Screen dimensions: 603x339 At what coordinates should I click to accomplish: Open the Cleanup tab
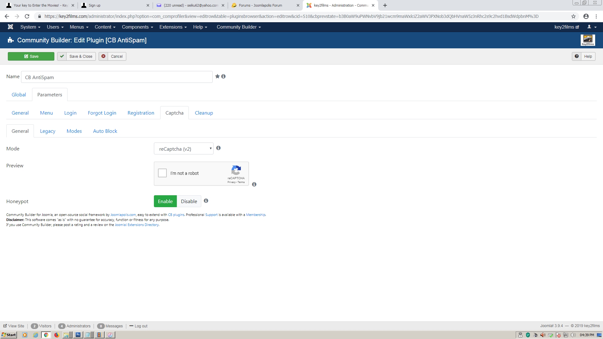204,113
